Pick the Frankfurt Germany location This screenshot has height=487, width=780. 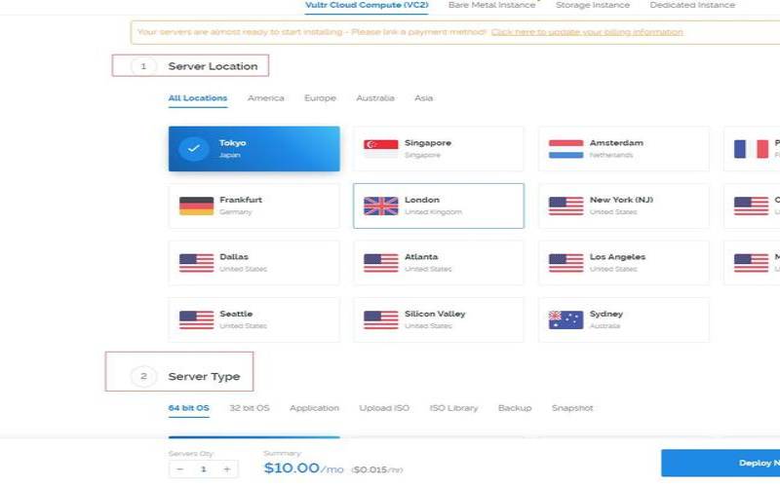pos(254,206)
